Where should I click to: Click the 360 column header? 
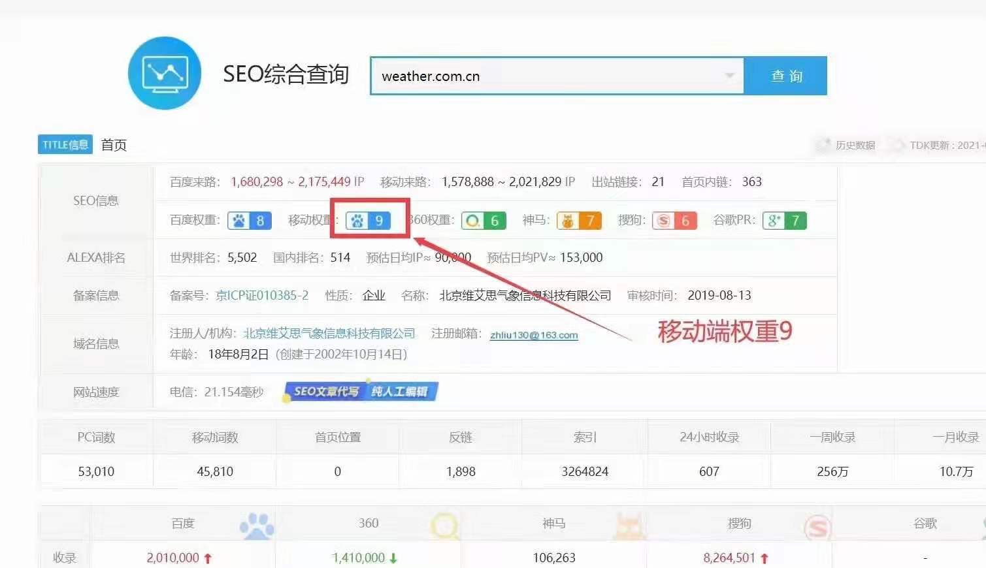(369, 523)
